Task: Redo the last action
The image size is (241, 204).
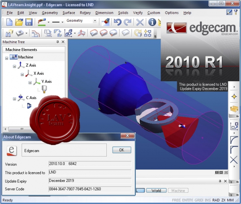Action: [x=128, y=22]
